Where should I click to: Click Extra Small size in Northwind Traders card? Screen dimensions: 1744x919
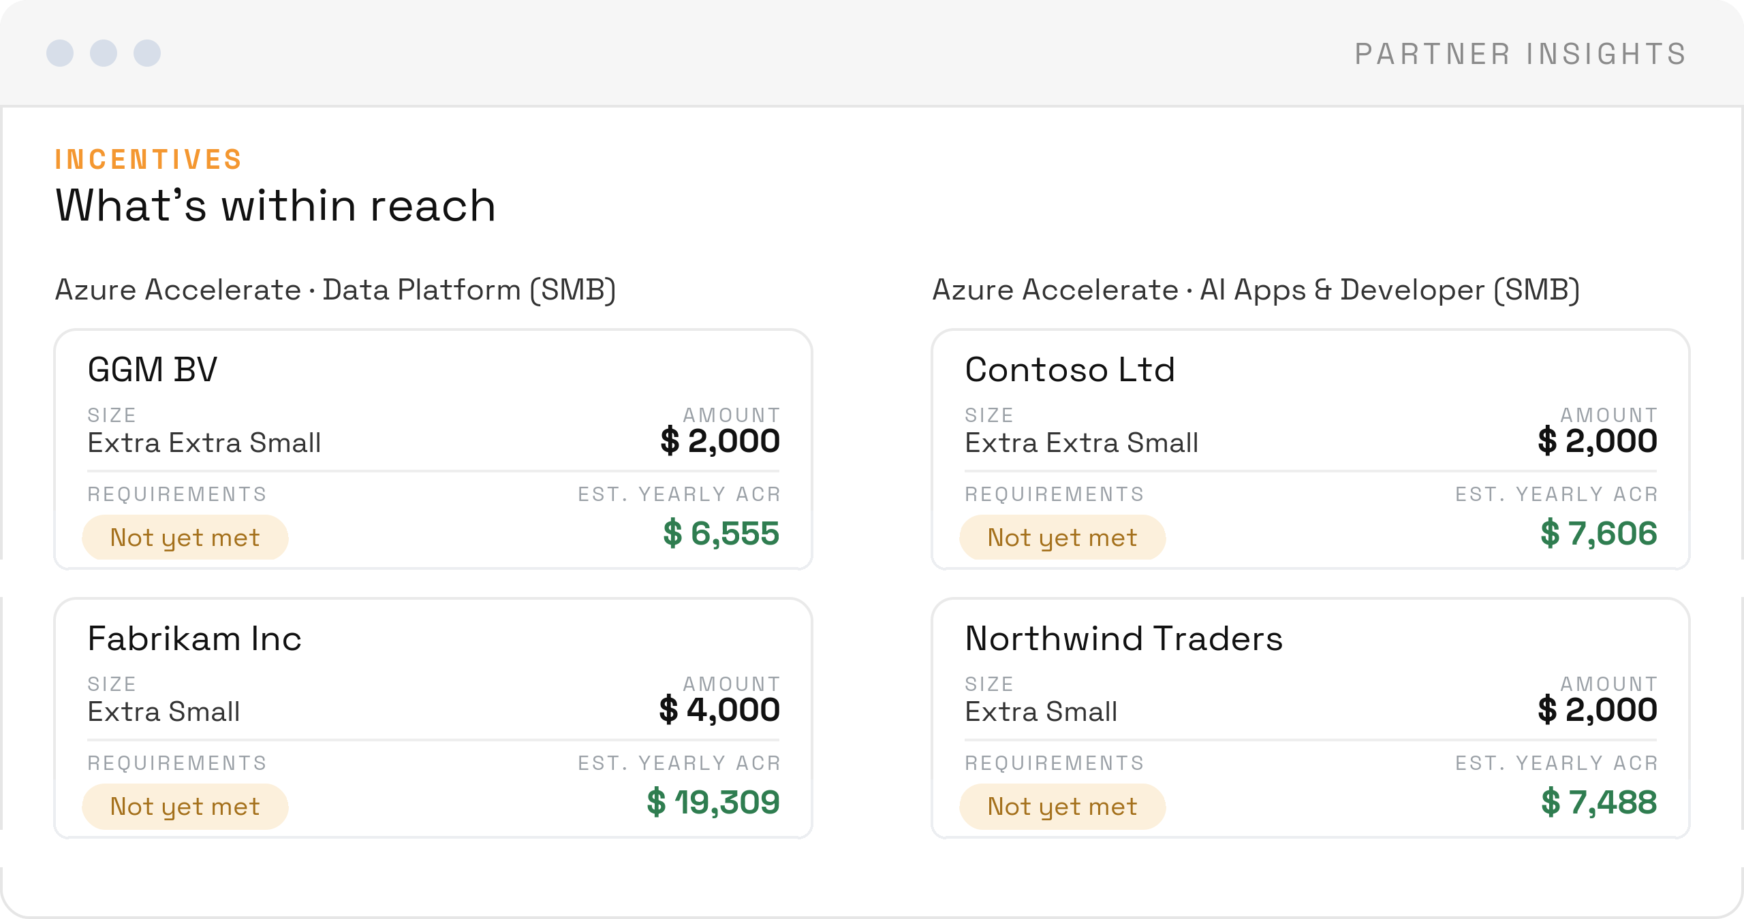pos(1041,712)
